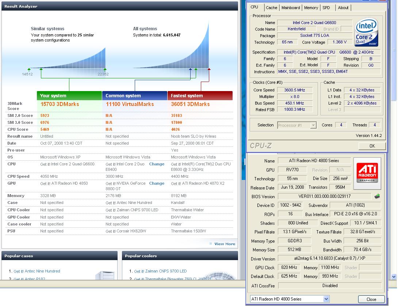Click Close in the GPU-Z window
Image resolution: width=398 pixels, height=306 pixels.
[x=371, y=299]
